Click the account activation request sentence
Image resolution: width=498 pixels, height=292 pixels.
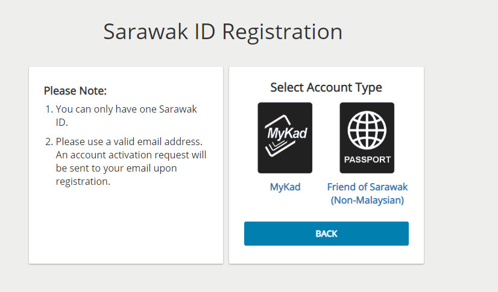pyautogui.click(x=131, y=168)
